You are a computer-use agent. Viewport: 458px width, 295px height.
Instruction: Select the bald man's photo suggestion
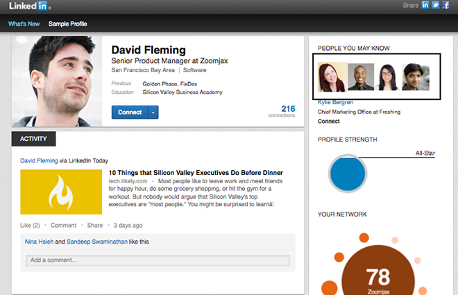click(361, 77)
